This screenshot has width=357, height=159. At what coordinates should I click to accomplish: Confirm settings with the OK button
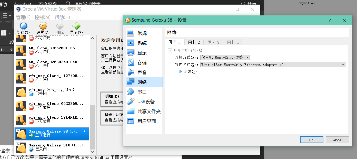pos(311,140)
